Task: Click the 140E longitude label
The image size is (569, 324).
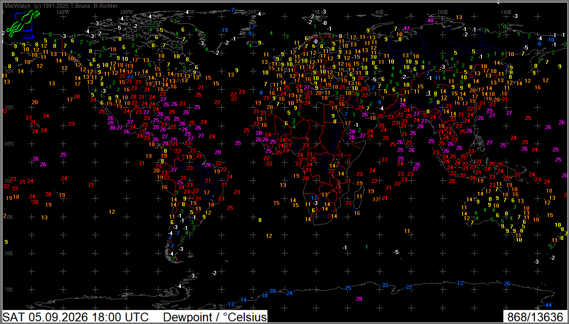Action: coord(506,12)
